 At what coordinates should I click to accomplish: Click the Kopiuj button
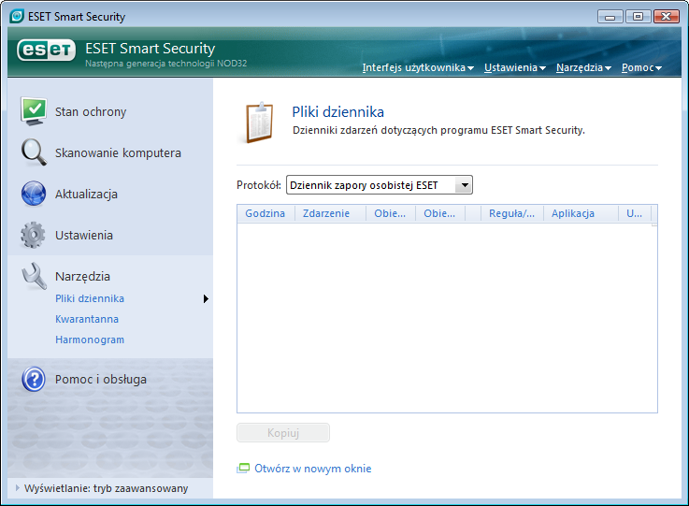click(283, 433)
